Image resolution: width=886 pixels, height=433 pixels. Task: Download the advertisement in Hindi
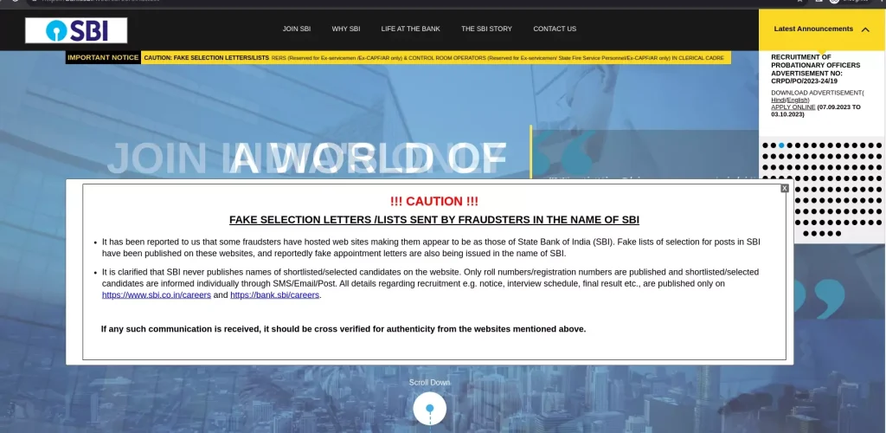(x=778, y=100)
